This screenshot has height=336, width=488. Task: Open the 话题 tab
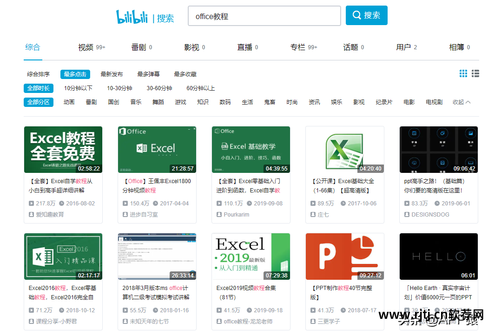click(353, 47)
